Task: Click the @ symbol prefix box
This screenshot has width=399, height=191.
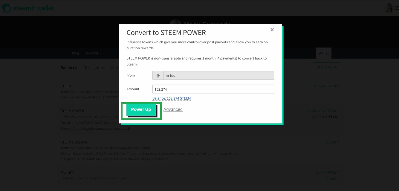Action: 158,75
